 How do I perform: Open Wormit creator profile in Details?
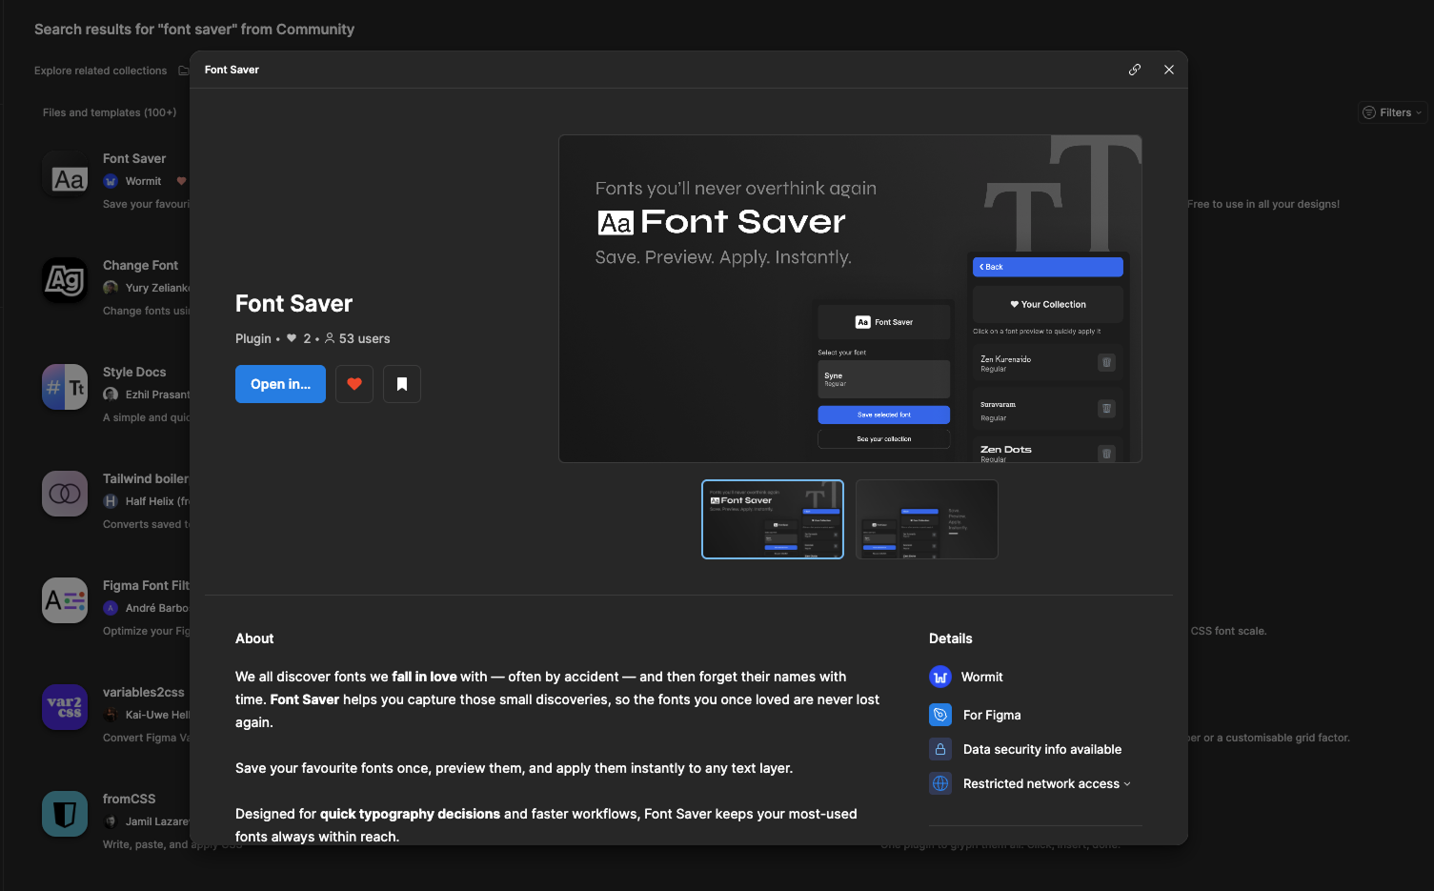pyautogui.click(x=982, y=677)
